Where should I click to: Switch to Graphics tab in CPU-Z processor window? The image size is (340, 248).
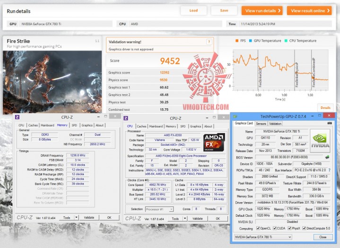[x=196, y=126]
